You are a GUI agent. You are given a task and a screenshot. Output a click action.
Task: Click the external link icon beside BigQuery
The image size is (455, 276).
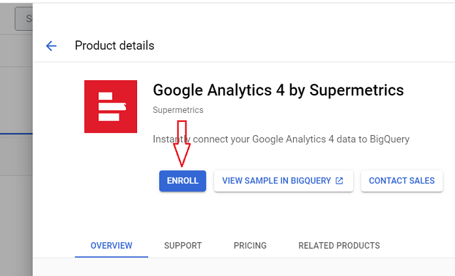point(339,181)
